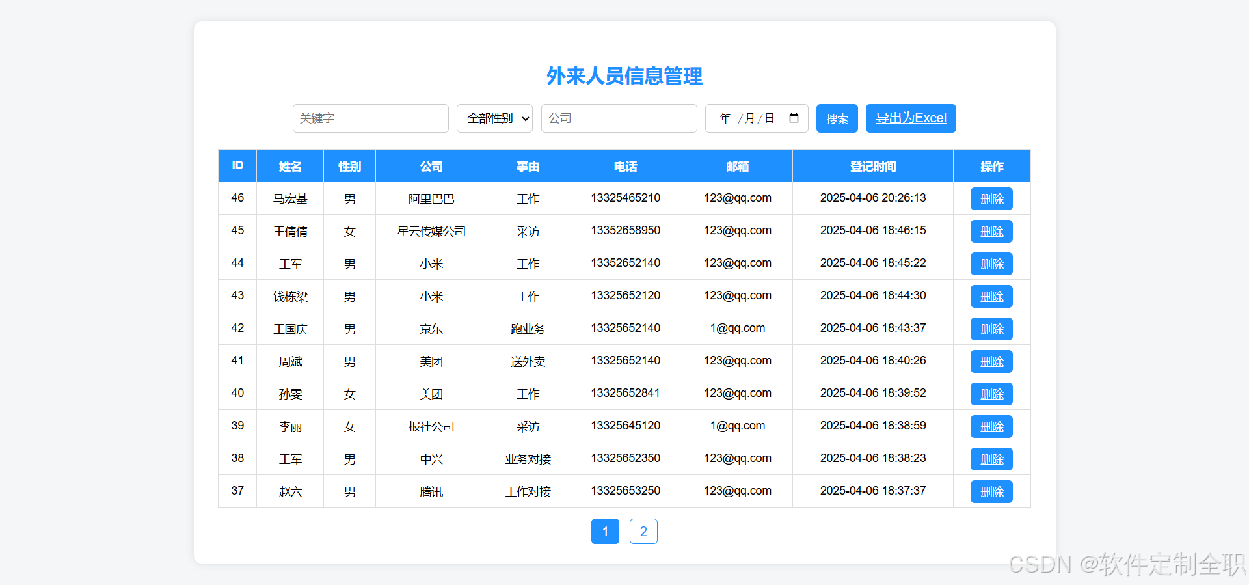Viewport: 1249px width, 585px height.
Task: Click the 年/月/日 date input field
Action: coord(757,118)
